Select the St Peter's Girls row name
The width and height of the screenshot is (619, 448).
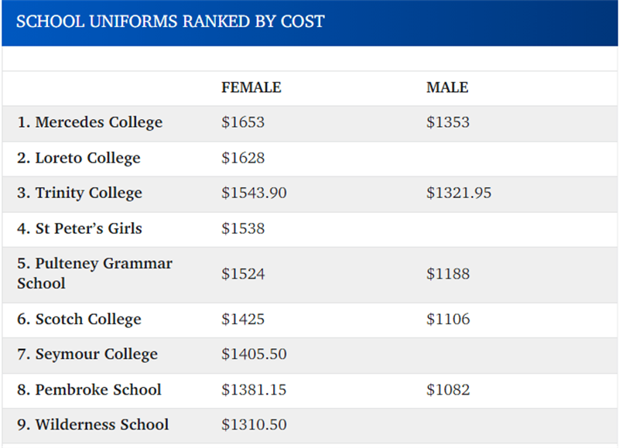[x=80, y=228]
